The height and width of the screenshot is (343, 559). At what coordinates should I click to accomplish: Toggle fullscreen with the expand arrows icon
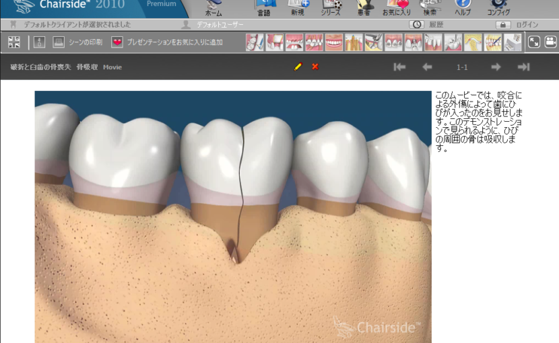[x=533, y=42]
